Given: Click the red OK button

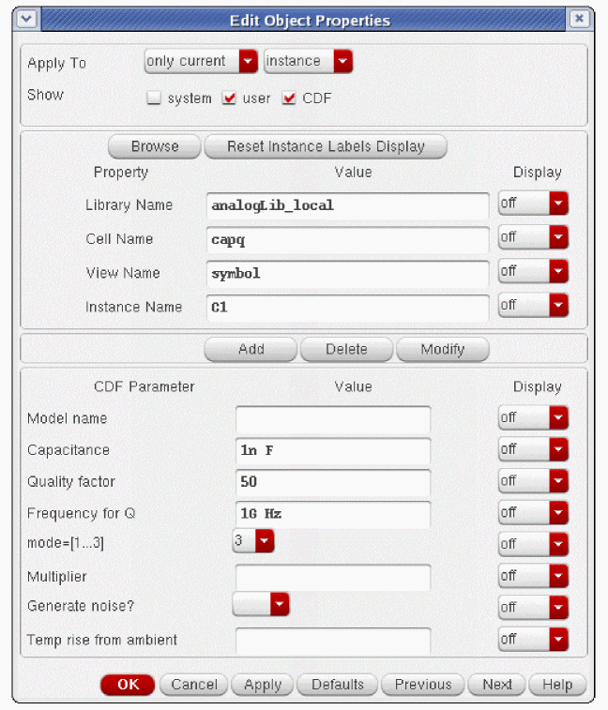Looking at the screenshot, I should (x=128, y=685).
